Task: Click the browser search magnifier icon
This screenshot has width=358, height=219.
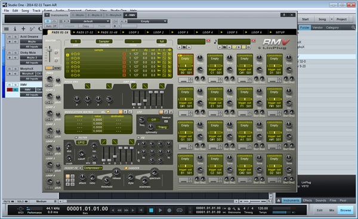Action: (353, 27)
